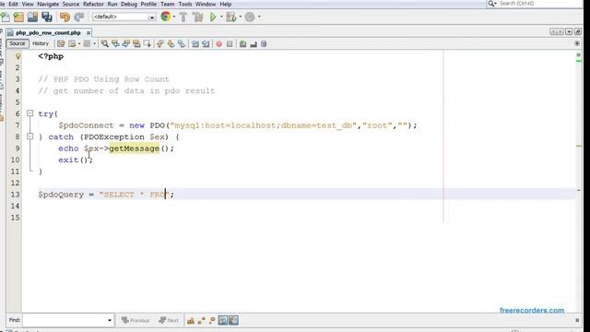
Task: Click the Find Previous Occurrence icon
Action: [x=115, y=44]
